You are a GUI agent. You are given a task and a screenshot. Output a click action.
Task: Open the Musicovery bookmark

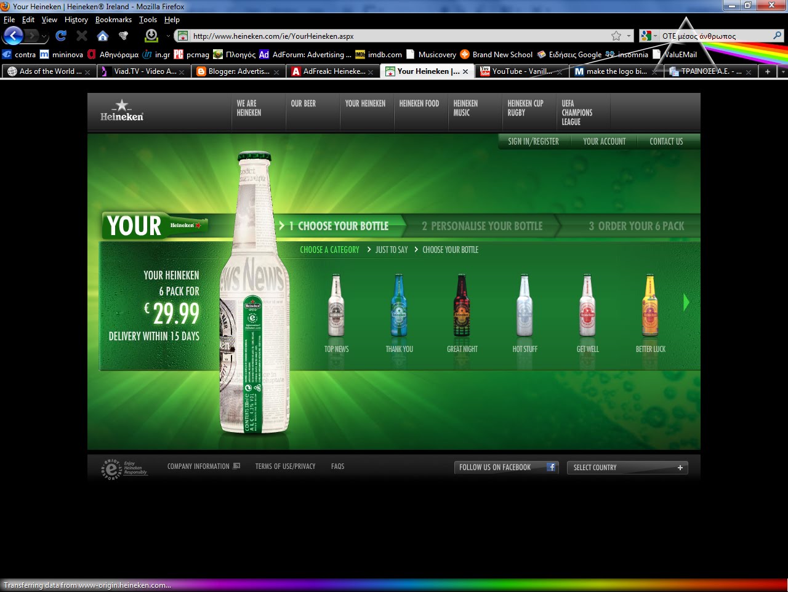pyautogui.click(x=431, y=54)
